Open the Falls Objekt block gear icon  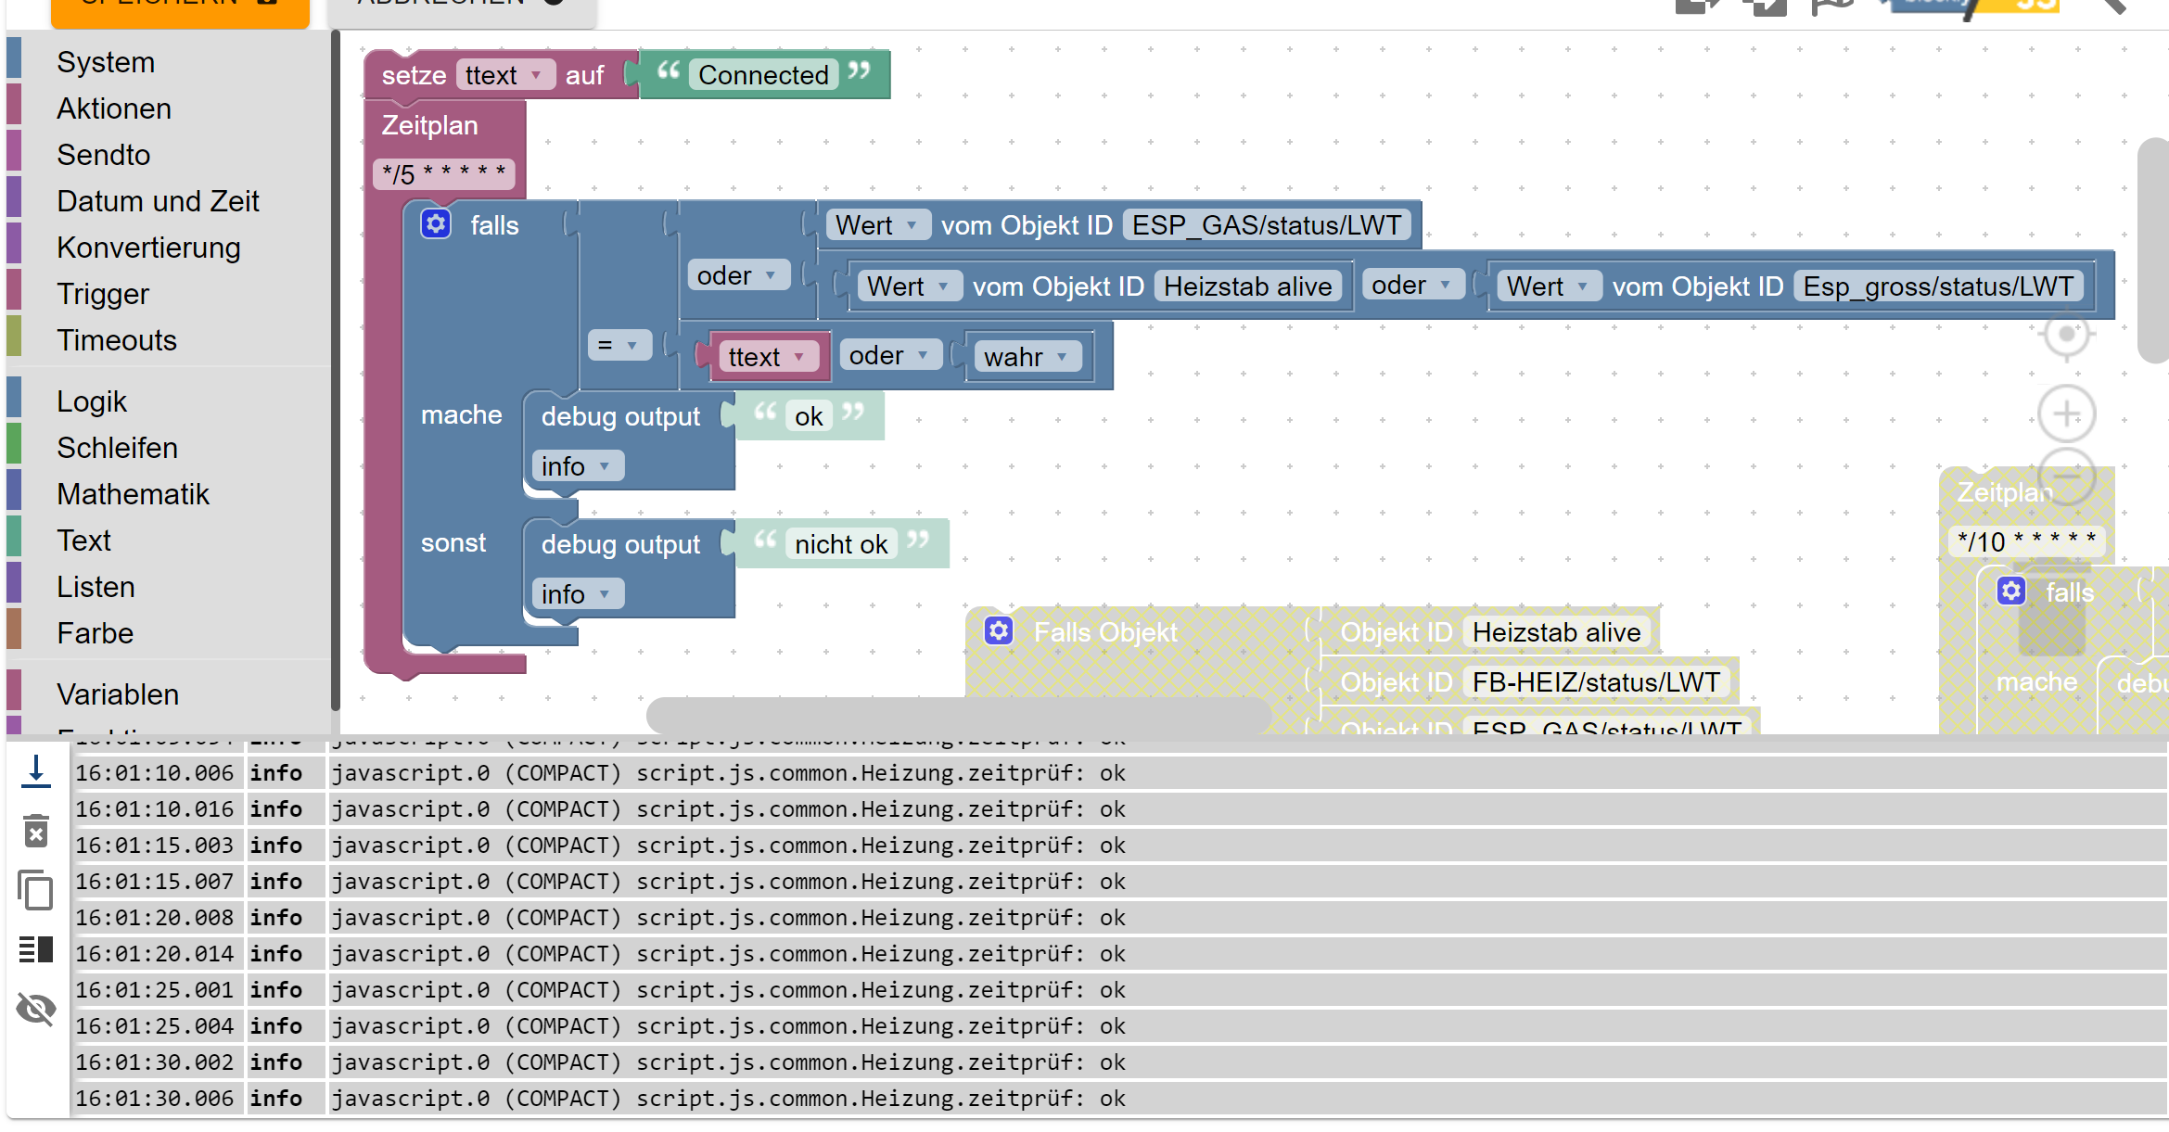click(x=998, y=631)
